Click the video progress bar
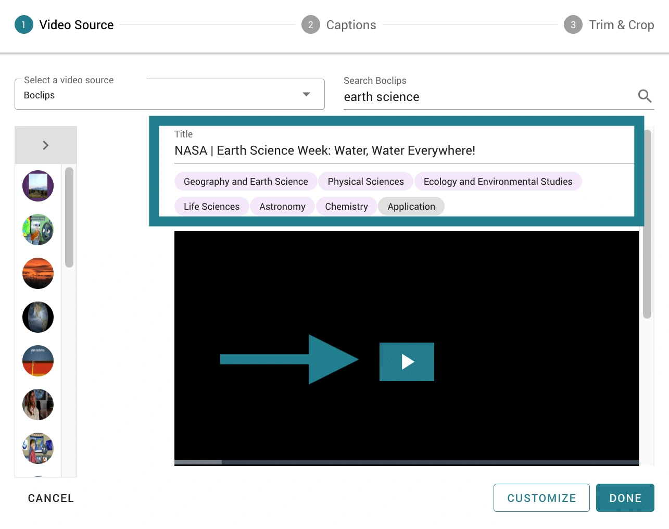The height and width of the screenshot is (529, 669). [x=407, y=462]
